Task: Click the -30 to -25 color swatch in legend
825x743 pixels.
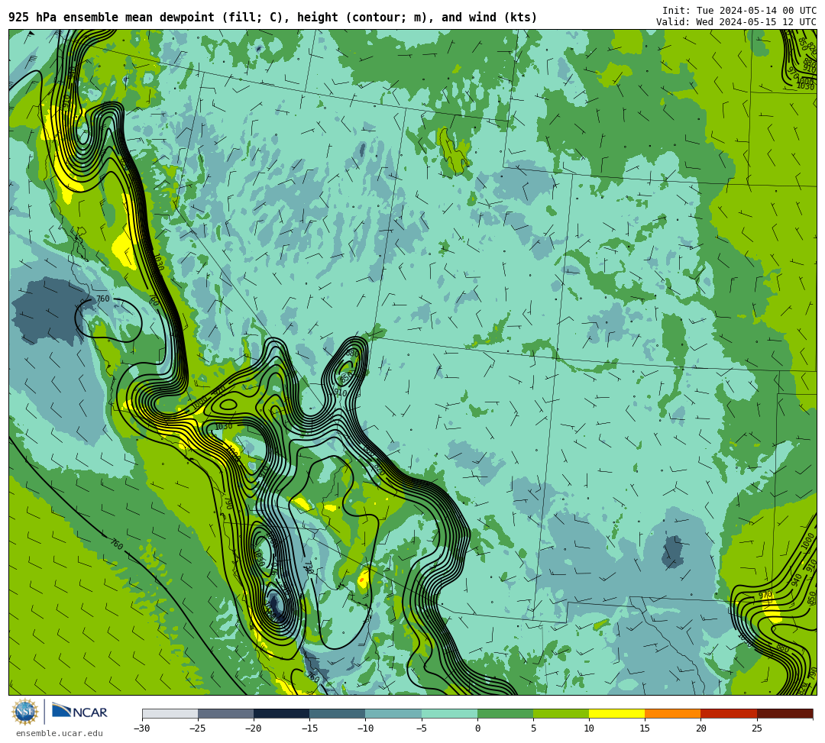Action: click(170, 713)
